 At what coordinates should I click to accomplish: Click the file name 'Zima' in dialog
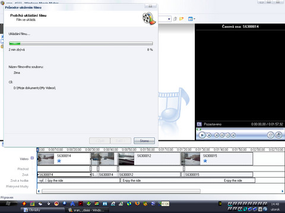click(x=17, y=73)
